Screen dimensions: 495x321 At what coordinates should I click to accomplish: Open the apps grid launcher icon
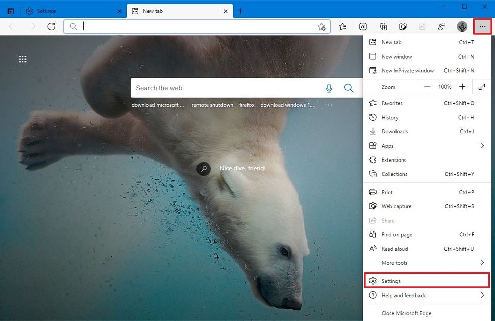click(x=22, y=59)
